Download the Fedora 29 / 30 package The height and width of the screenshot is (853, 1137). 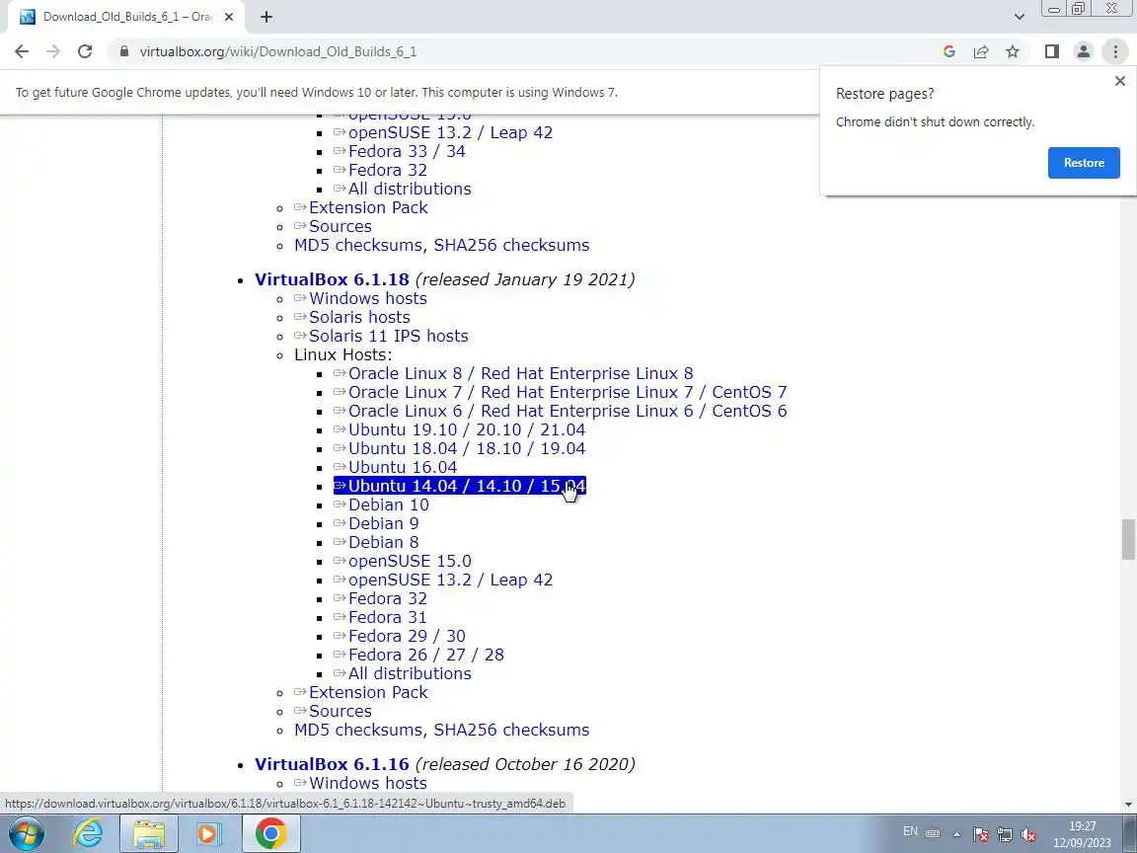click(x=407, y=636)
